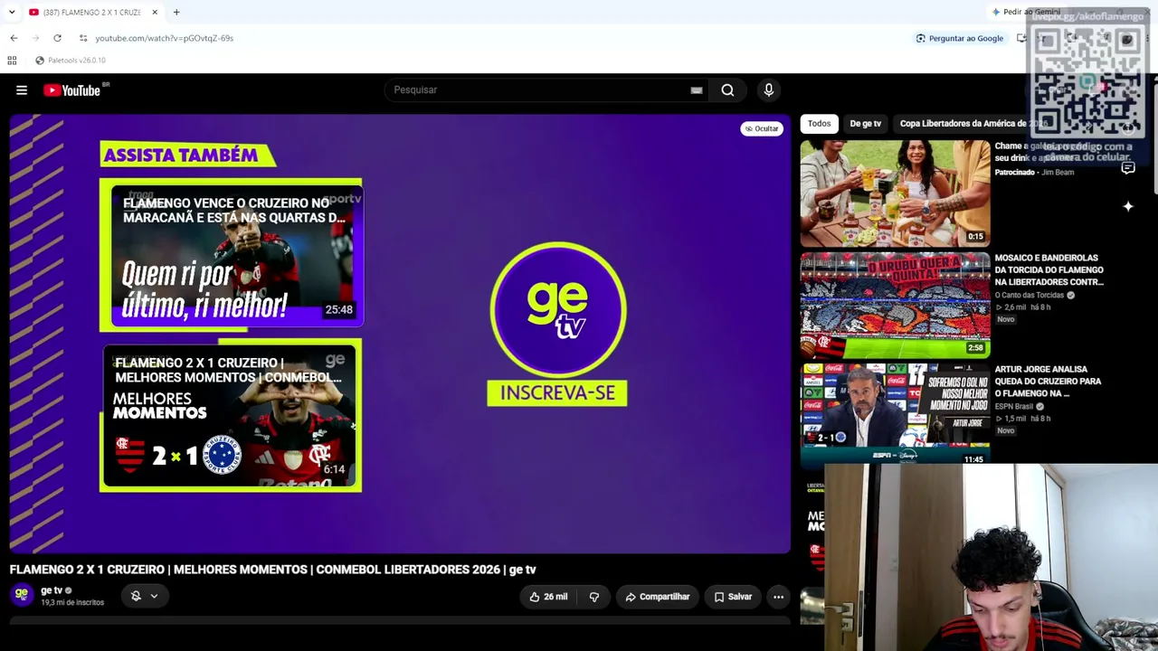Open the Paletools v26.0.10 bookmark
1158x651 pixels.
(71, 61)
